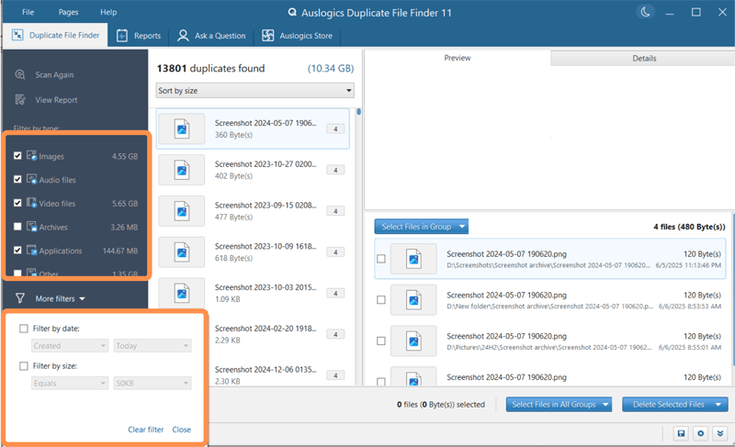Click image icon of D:\Screenshots file row
Screen dimensions: 735x447
pyautogui.click(x=414, y=259)
